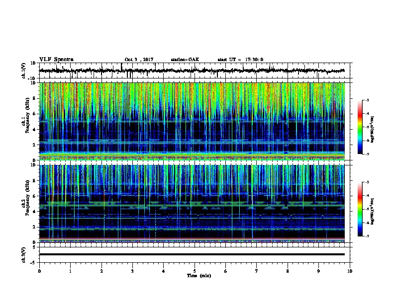Click the "6" tick on ch.2 frequency axis
Screen dimensions: 394x304
pos(34,196)
